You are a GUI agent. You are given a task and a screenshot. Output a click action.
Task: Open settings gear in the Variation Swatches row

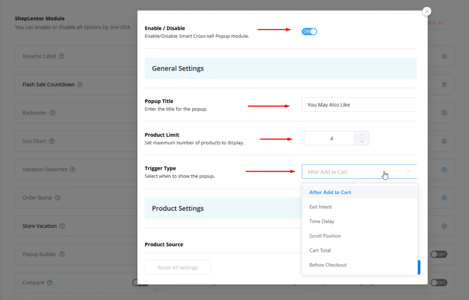(444, 169)
